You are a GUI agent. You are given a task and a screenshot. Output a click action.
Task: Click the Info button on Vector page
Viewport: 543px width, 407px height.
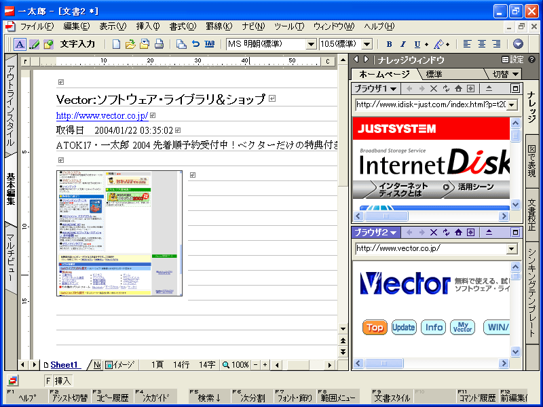434,328
